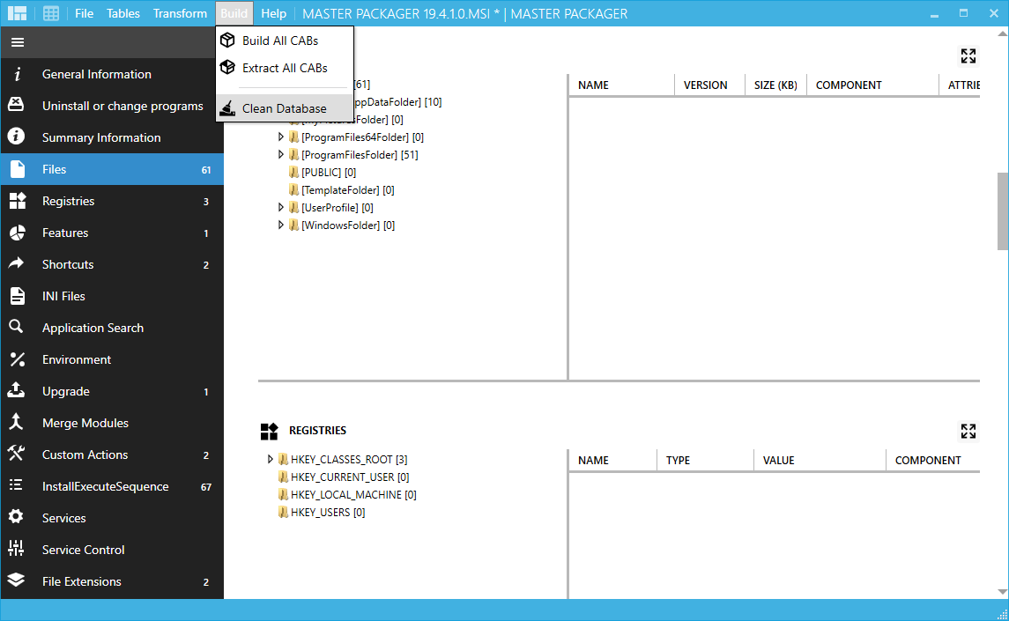
Task: Open the Master Packager home icon
Action: point(18,13)
